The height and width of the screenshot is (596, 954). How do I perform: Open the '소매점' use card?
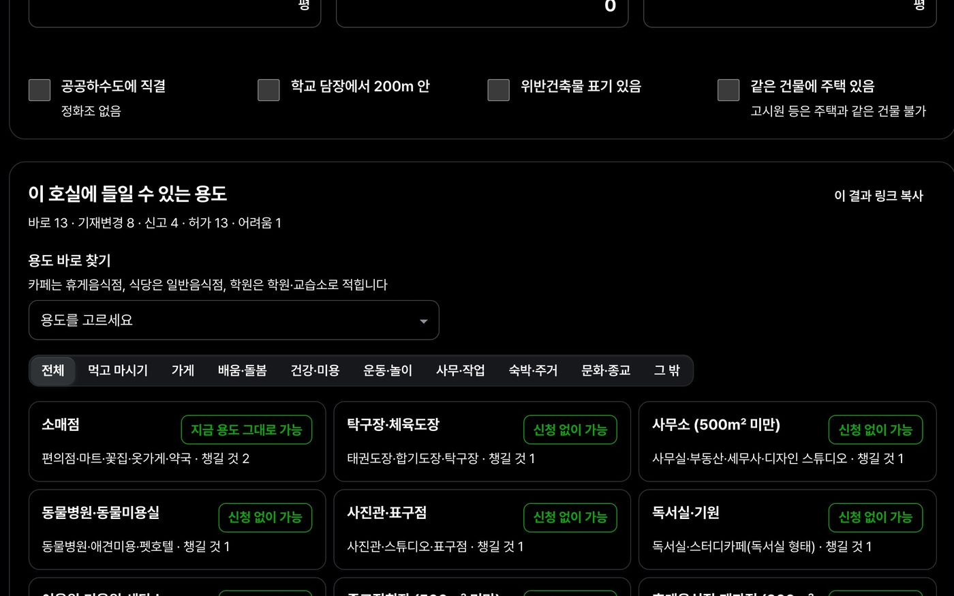[x=177, y=441]
